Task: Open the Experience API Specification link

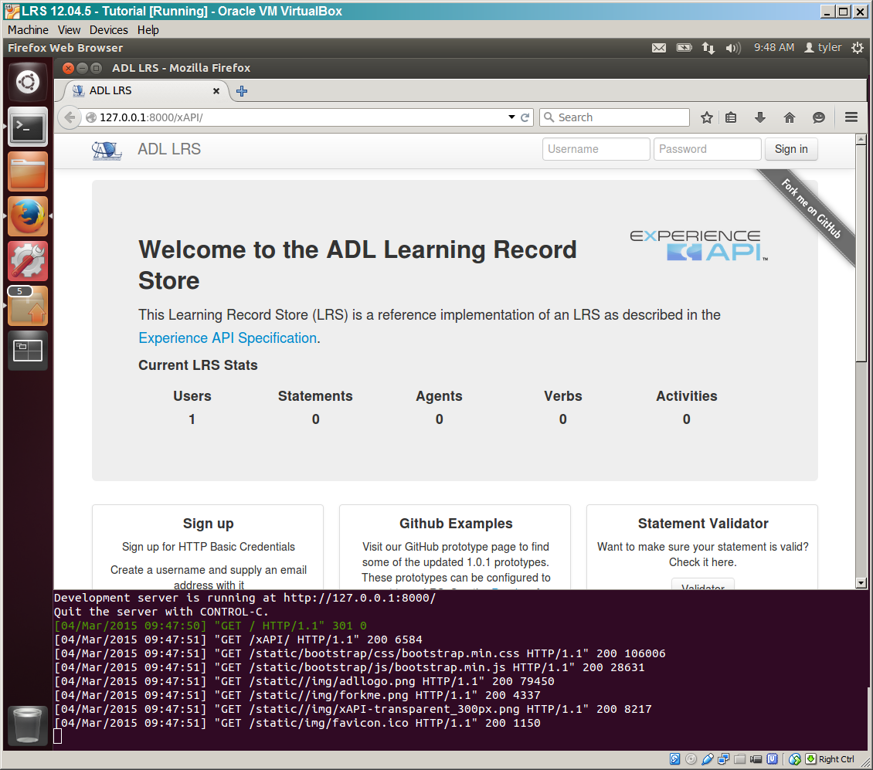Action: coord(228,338)
